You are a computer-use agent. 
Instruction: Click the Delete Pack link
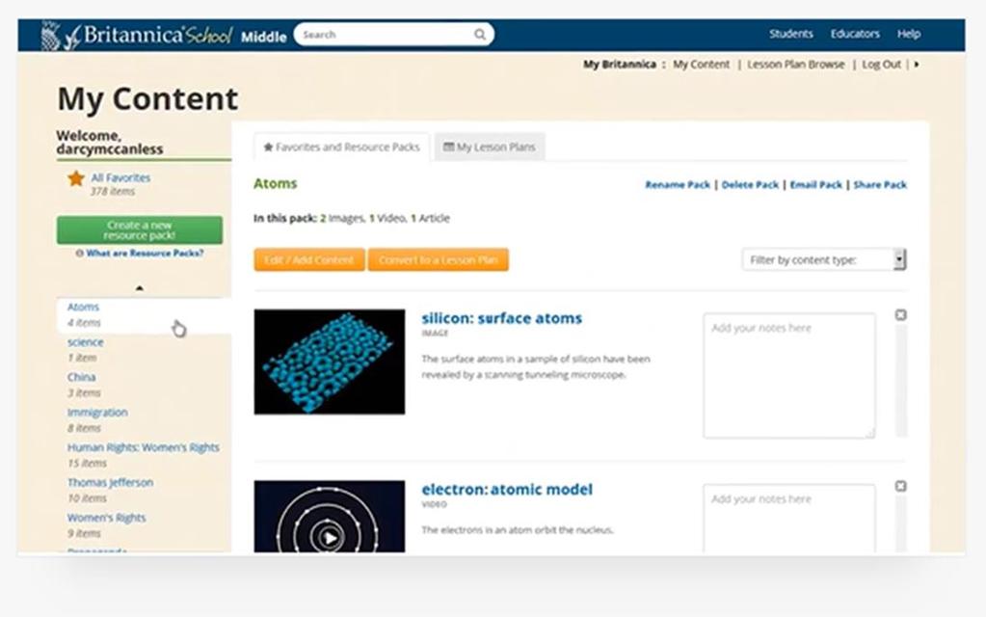(x=750, y=185)
